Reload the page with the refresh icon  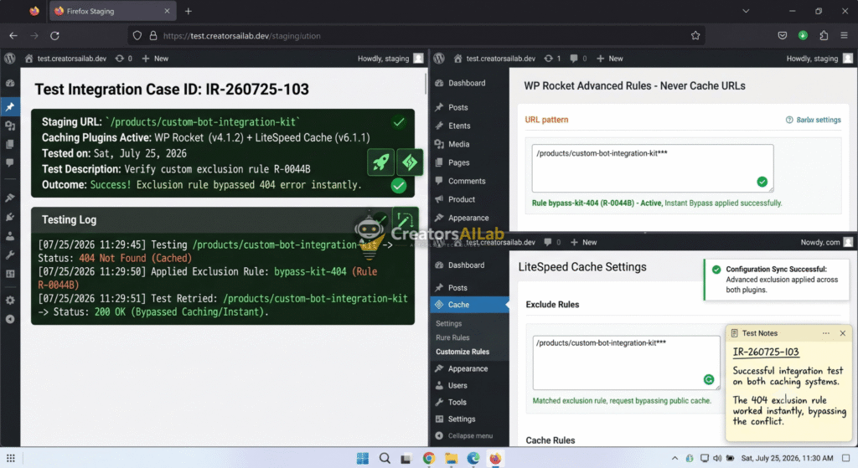point(54,35)
